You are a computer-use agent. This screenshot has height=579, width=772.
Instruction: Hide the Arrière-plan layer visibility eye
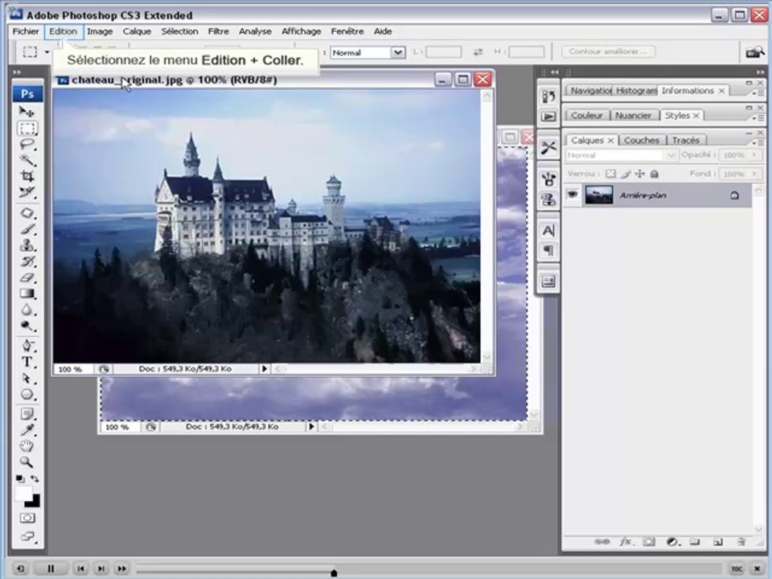coord(572,195)
